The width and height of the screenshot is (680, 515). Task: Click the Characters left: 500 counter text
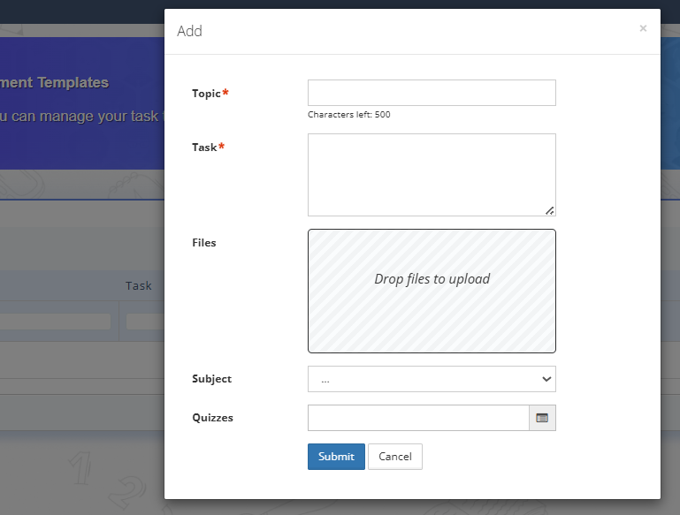click(x=348, y=115)
